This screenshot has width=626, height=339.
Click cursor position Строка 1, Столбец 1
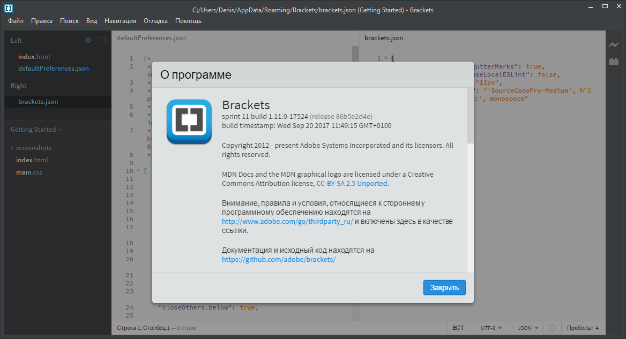click(143, 328)
